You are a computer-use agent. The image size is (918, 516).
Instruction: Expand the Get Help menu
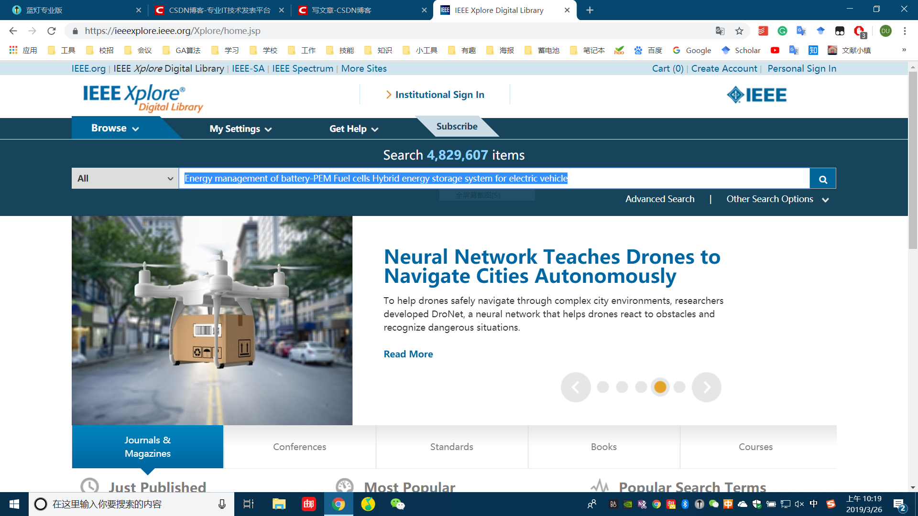click(354, 129)
